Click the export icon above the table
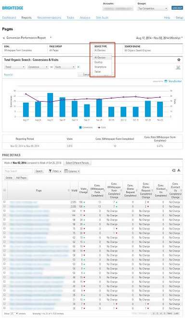The height and width of the screenshot is (318, 185). (174, 170)
